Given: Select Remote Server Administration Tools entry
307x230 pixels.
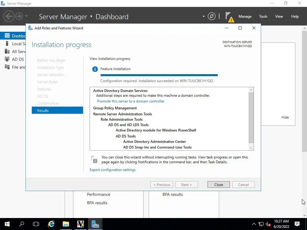Looking at the screenshot, I should point(123,114).
